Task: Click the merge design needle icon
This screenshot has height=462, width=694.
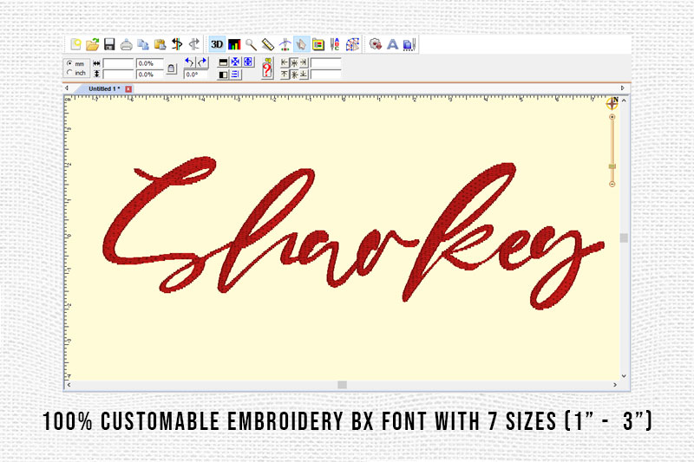Action: coord(409,44)
